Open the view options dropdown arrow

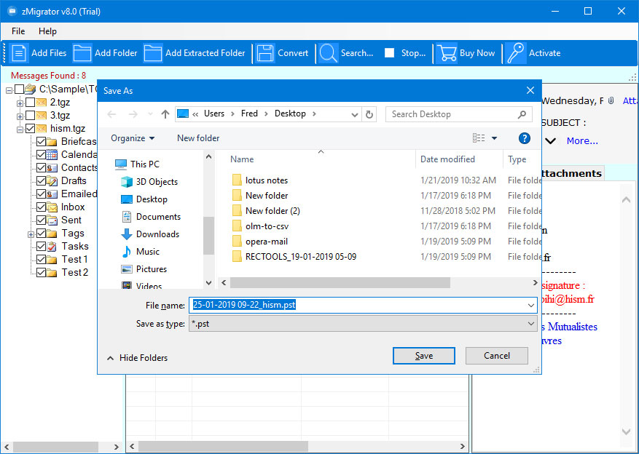coord(494,138)
